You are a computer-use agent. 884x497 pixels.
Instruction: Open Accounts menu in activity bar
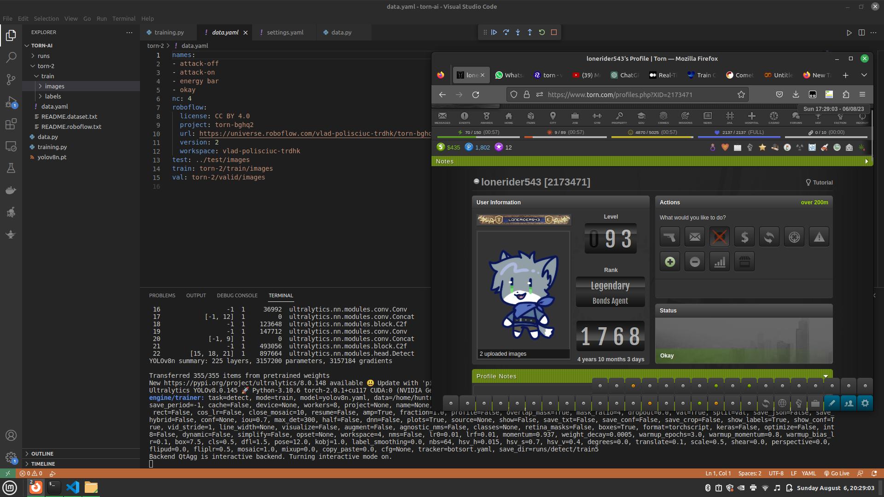coord(11,435)
